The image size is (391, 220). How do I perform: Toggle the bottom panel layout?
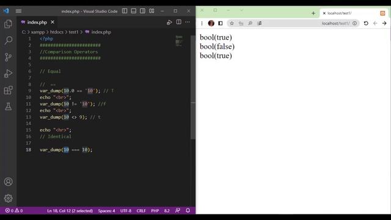pos(134,11)
